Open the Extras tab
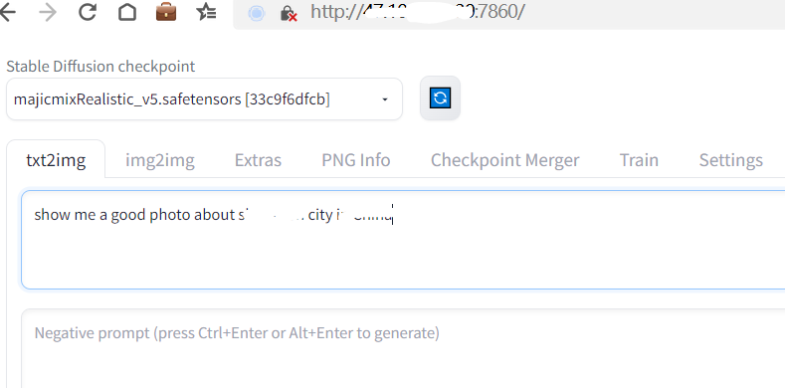The image size is (785, 388). (258, 160)
